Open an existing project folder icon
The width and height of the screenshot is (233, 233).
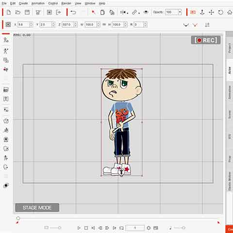(x=18, y=12)
